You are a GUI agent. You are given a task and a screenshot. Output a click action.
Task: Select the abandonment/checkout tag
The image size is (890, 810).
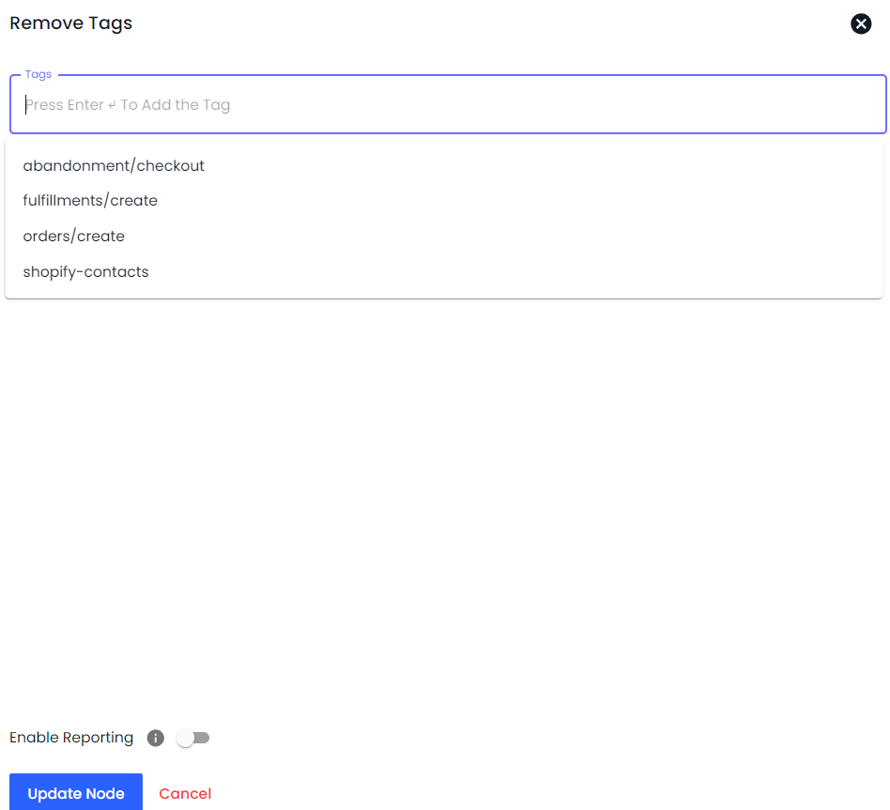[x=114, y=166]
